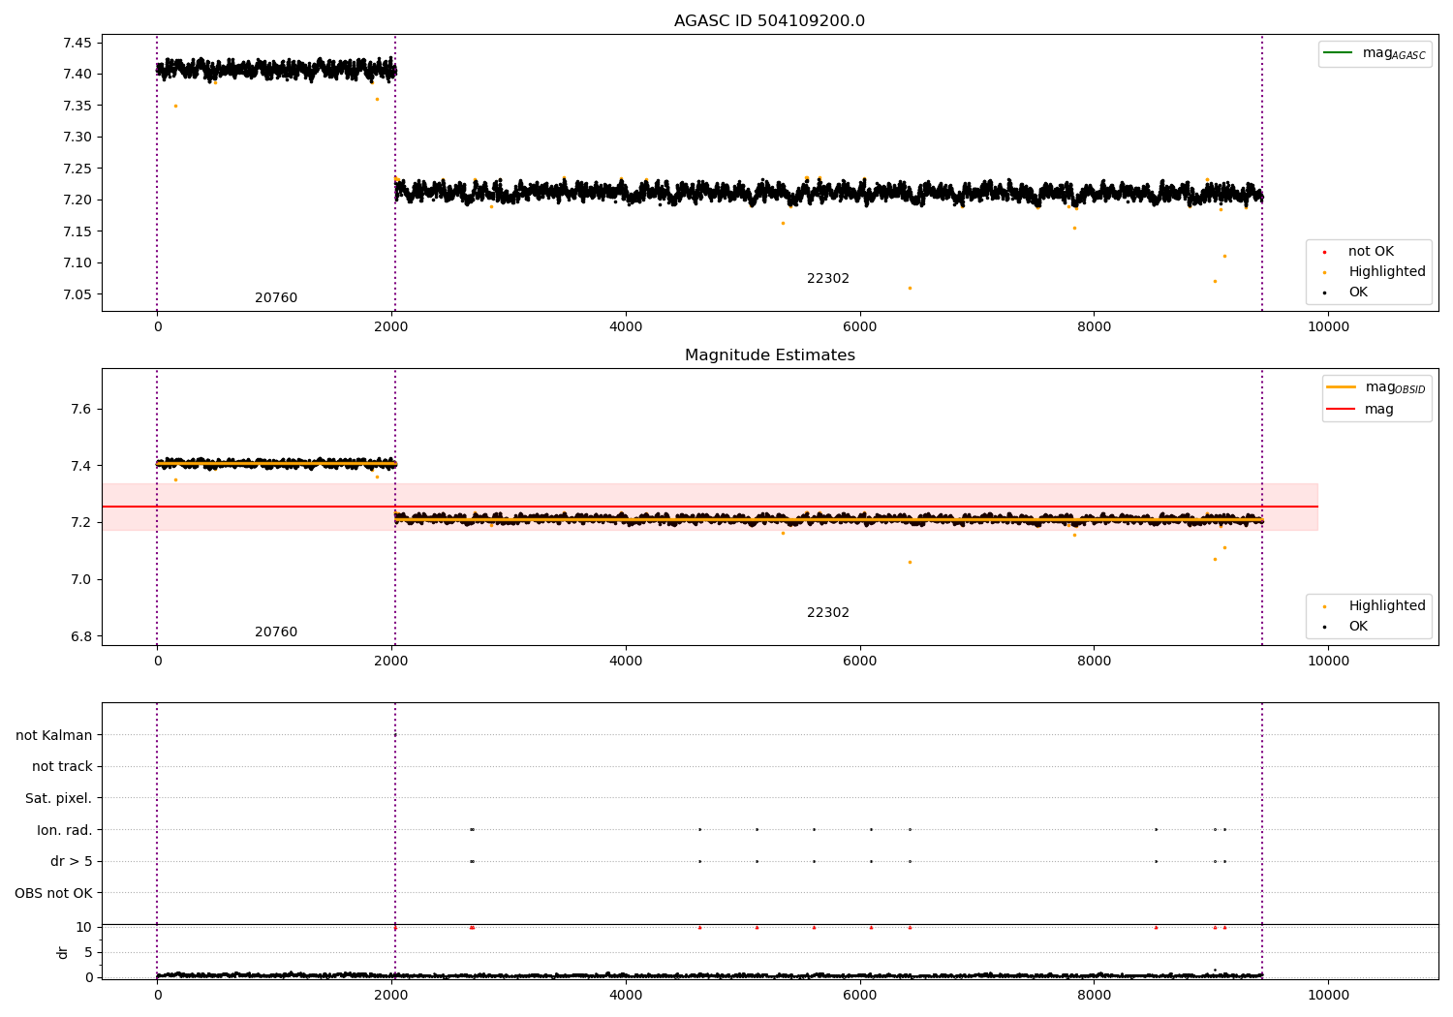Click green line sample in mag AGASC legend
Viewport: 1453px width, 1017px height.
point(1338,52)
